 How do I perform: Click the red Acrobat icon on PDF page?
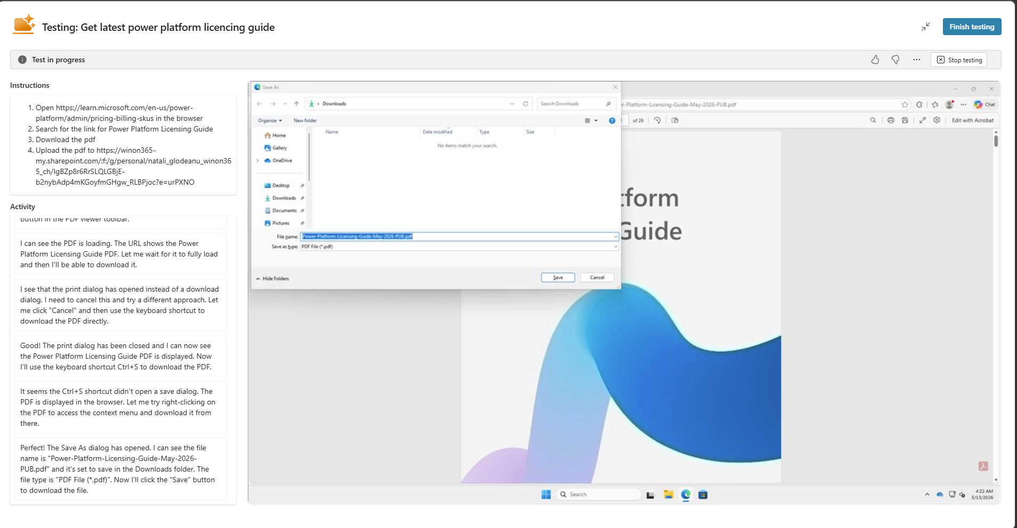[983, 466]
